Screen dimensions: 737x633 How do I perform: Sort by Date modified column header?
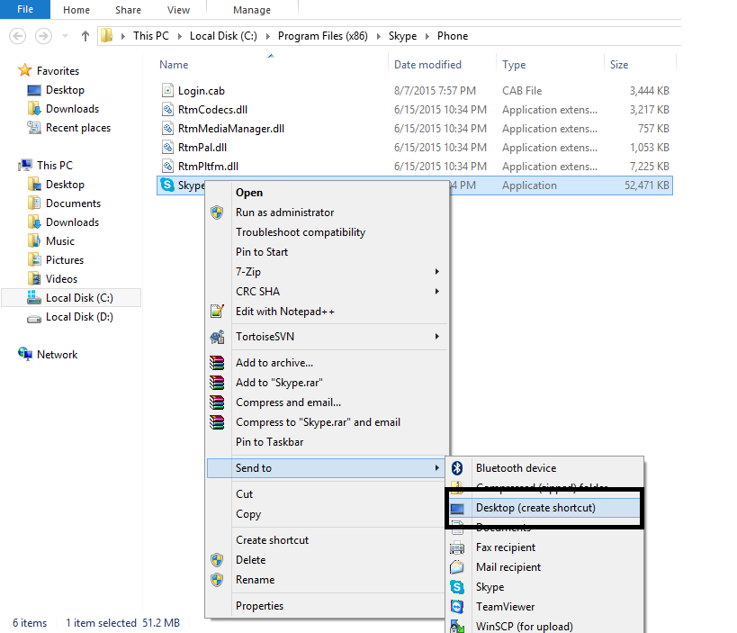click(x=427, y=65)
